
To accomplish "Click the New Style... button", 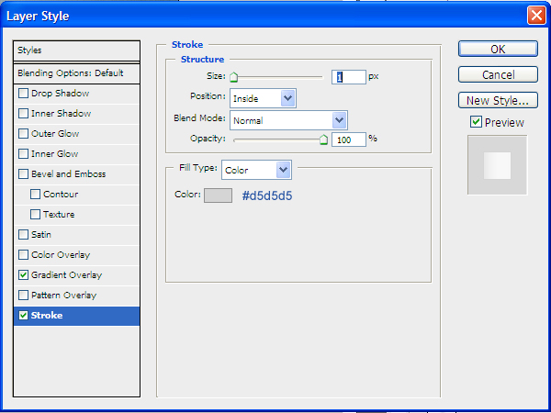I will tap(498, 100).
